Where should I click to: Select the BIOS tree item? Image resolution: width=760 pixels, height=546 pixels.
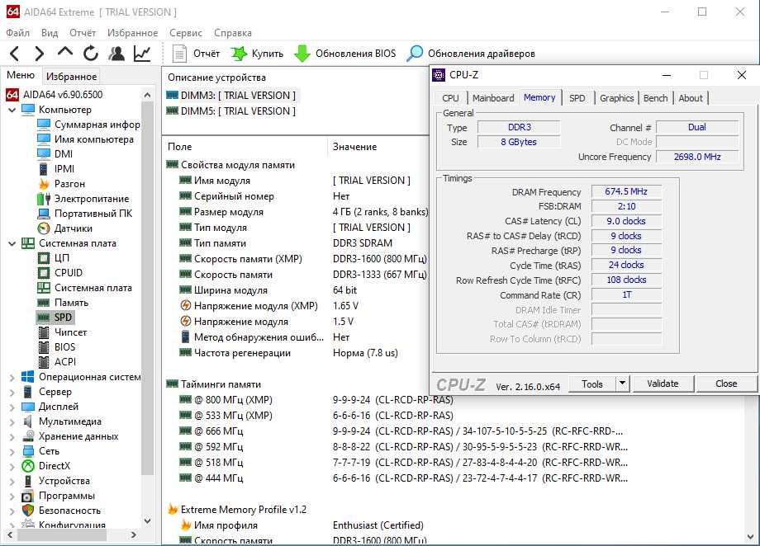(x=64, y=347)
